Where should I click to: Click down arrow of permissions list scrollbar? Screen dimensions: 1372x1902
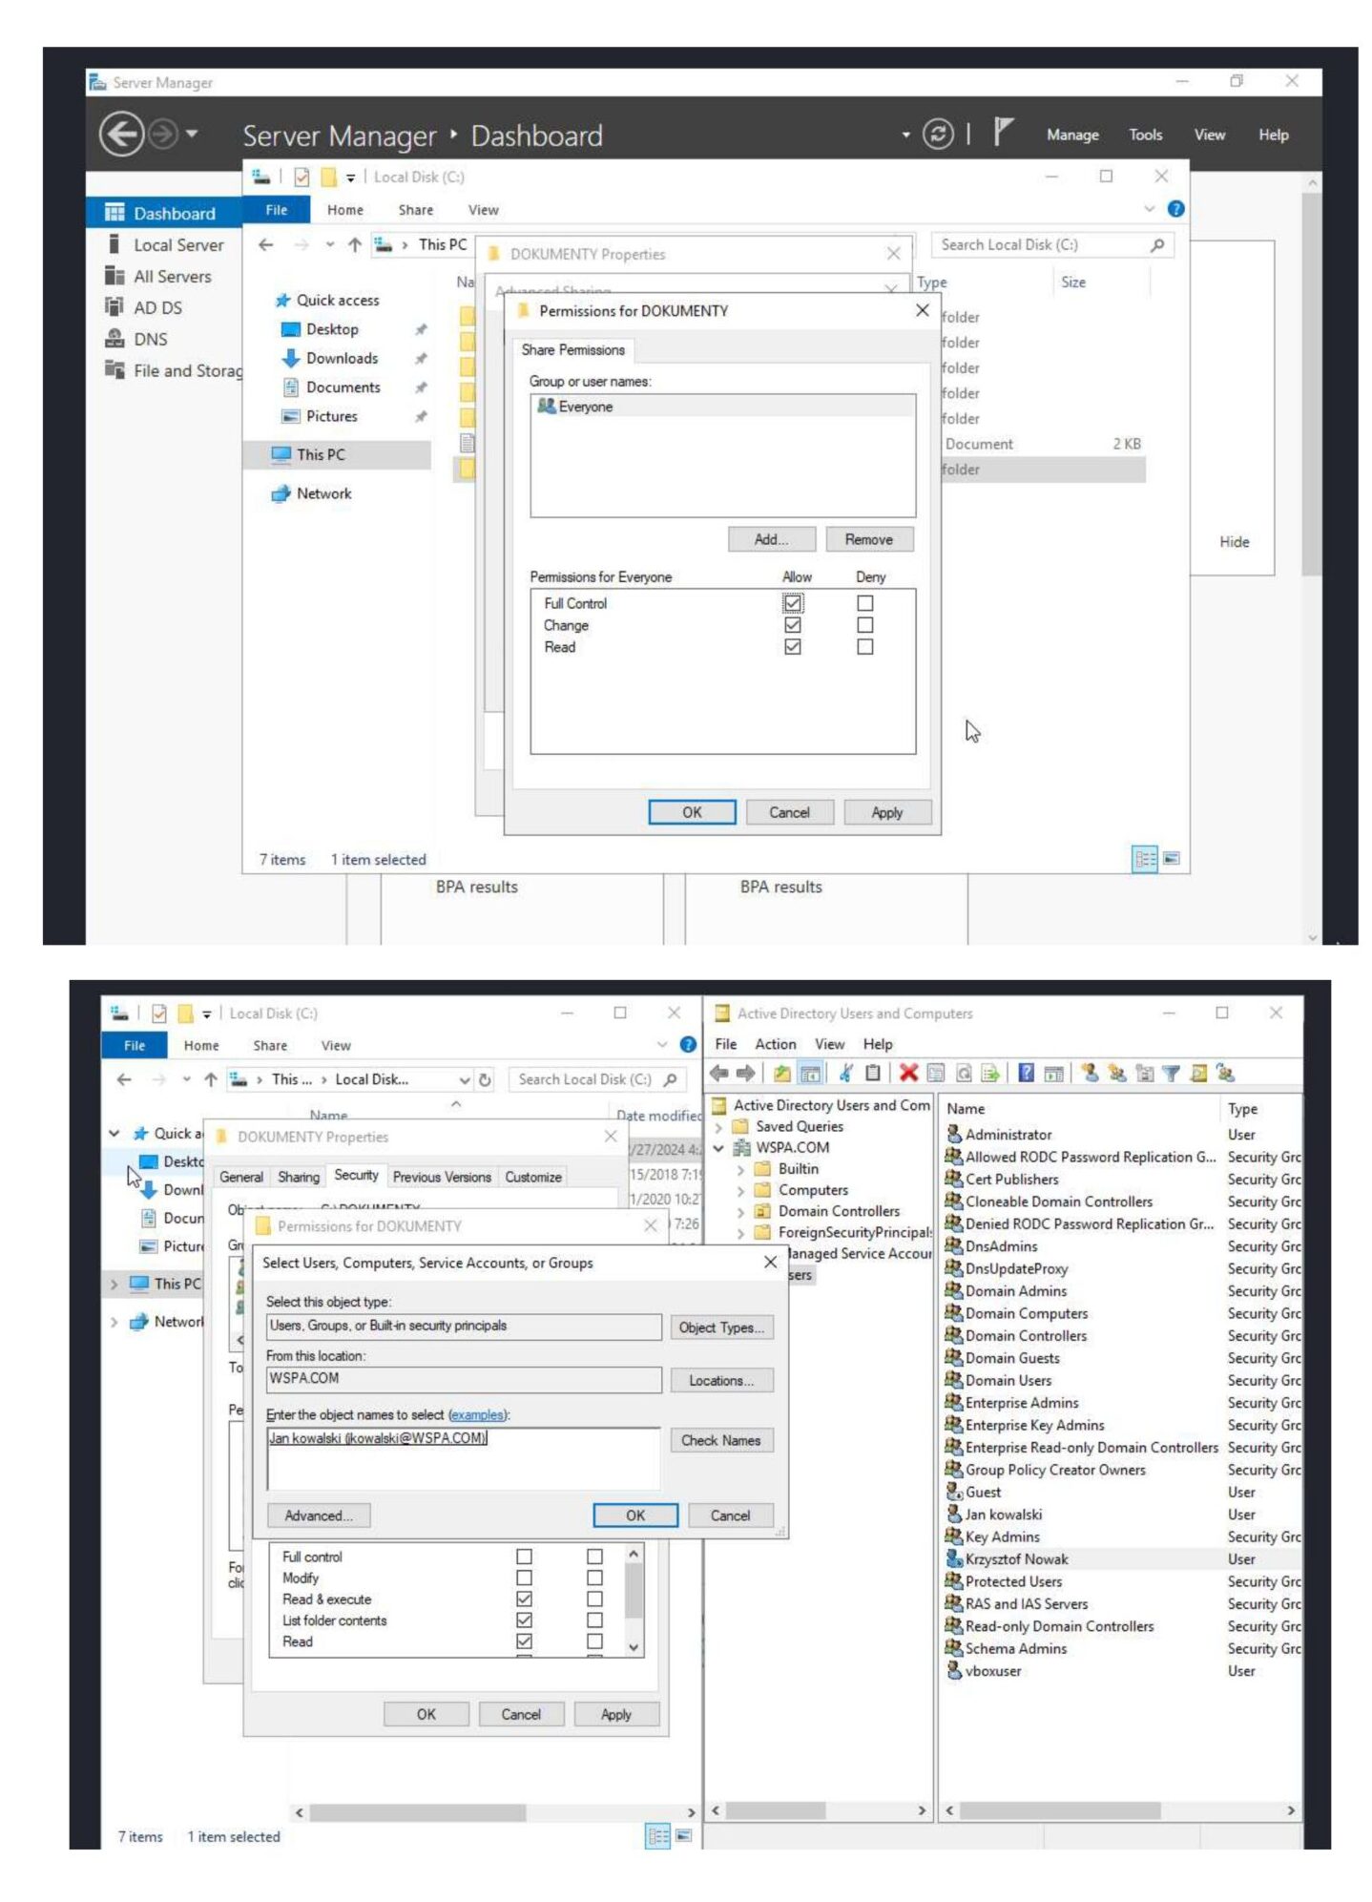pos(634,1647)
